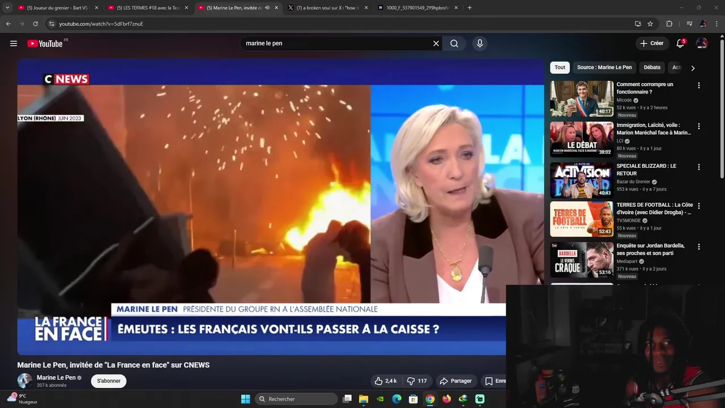Open options for Marion Maréchal débat video

[698, 126]
